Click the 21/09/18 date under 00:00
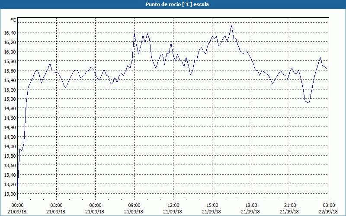The image size is (346, 216). pyautogui.click(x=17, y=212)
